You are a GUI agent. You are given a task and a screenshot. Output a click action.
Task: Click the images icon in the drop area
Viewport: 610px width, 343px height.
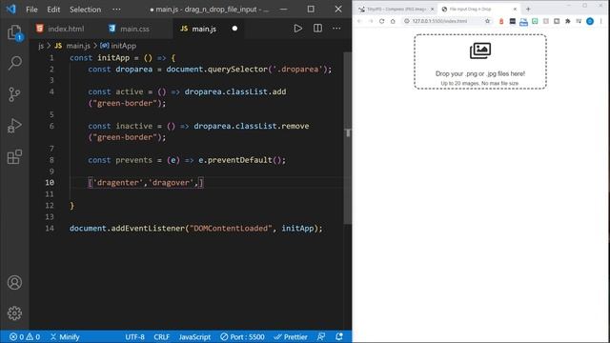point(480,50)
